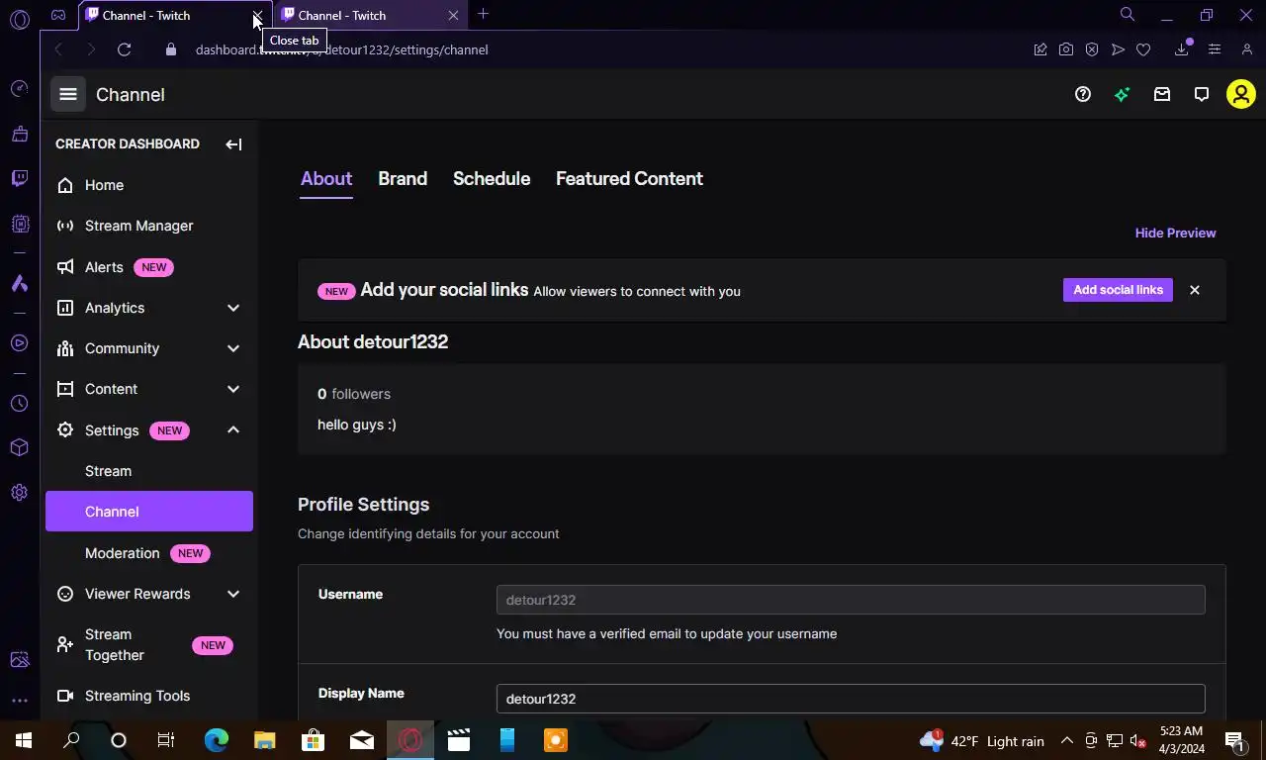Viewport: 1266px width, 760px height.
Task: Open Microsoft Edge from taskbar
Action: pyautogui.click(x=217, y=740)
